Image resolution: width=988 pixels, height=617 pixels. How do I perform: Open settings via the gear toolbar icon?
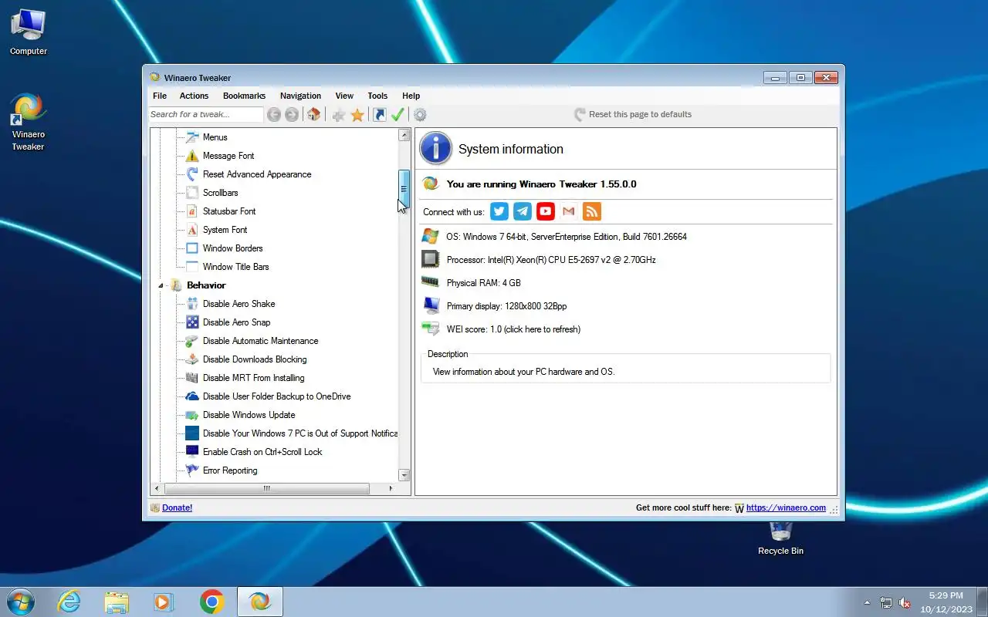[420, 115]
